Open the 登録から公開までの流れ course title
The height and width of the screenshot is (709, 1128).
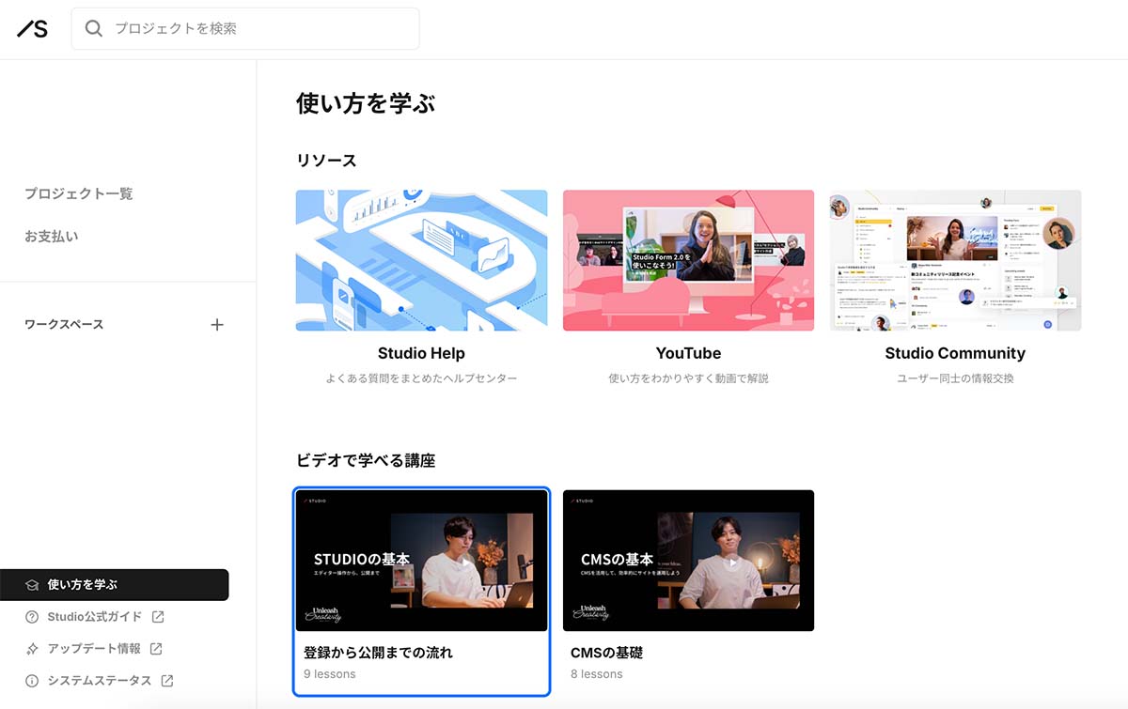[378, 652]
